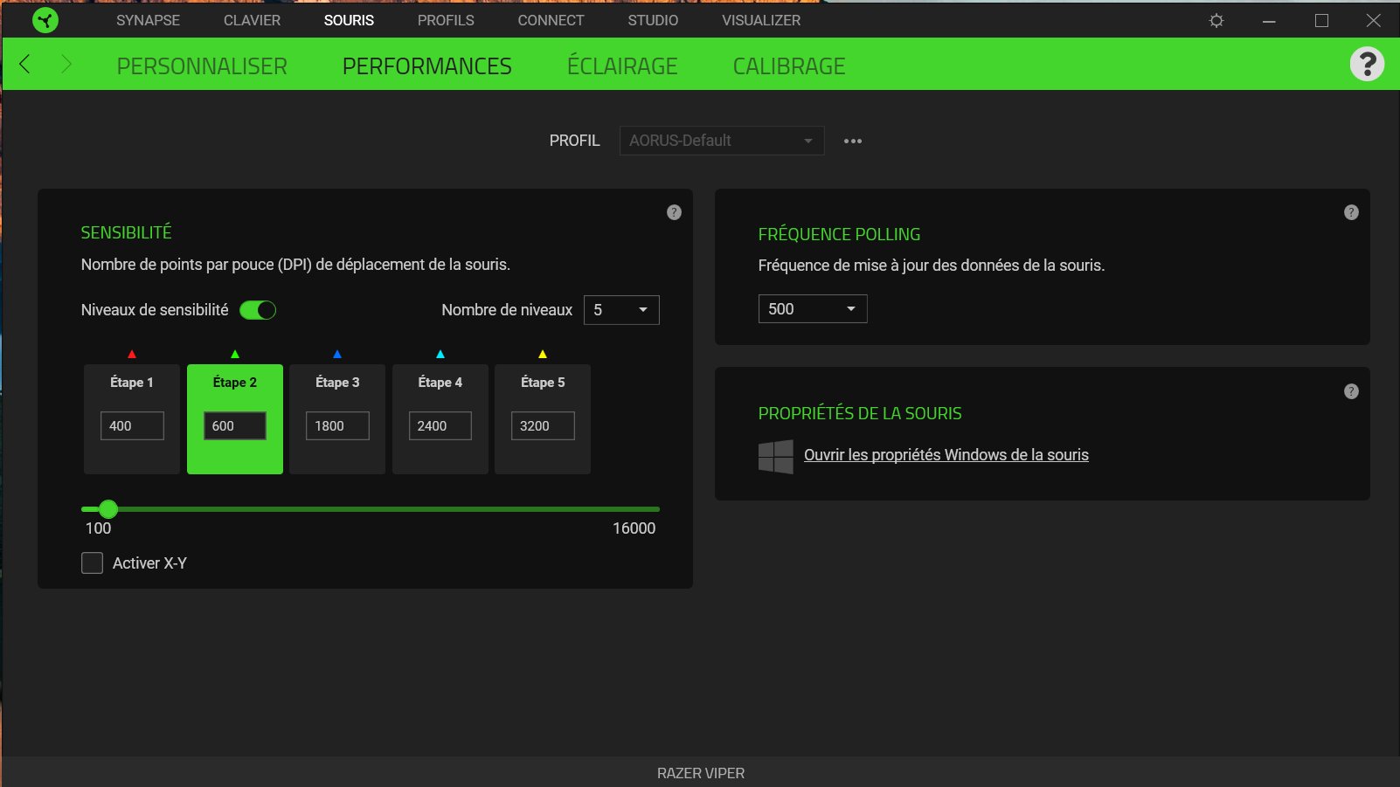This screenshot has width=1400, height=787.
Task: Go to the CLAVIER section
Action: (x=251, y=19)
